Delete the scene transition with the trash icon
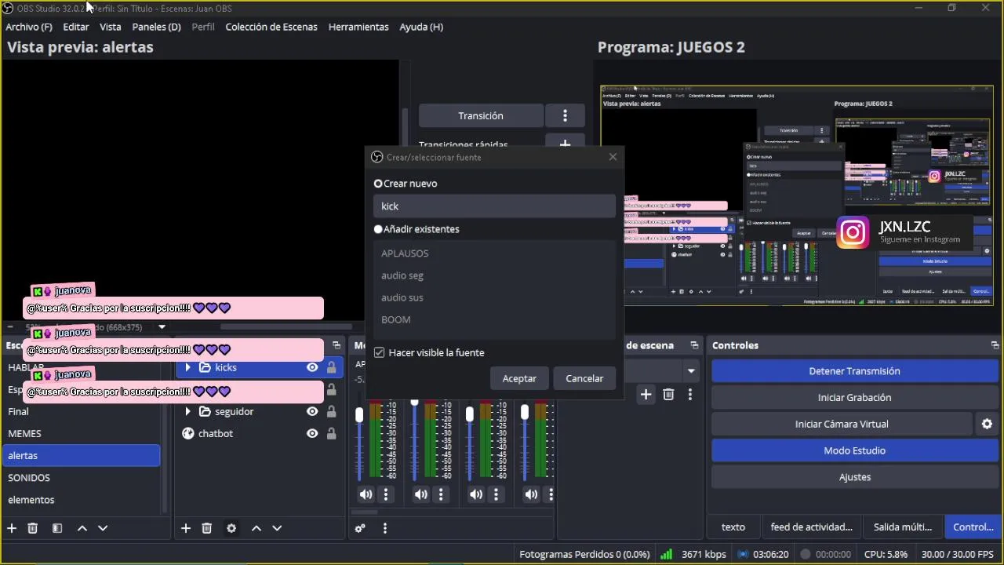Viewport: 1004px width, 565px height. pos(668,395)
